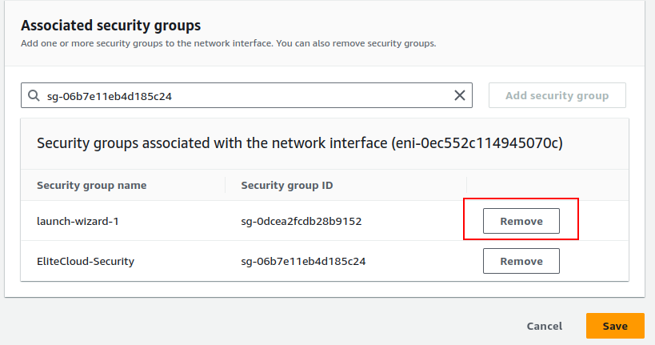Click the Add one or more security groups description
The height and width of the screenshot is (345, 655).
coord(229,43)
